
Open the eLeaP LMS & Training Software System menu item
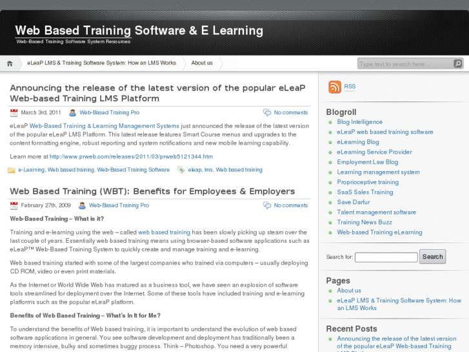click(x=101, y=63)
